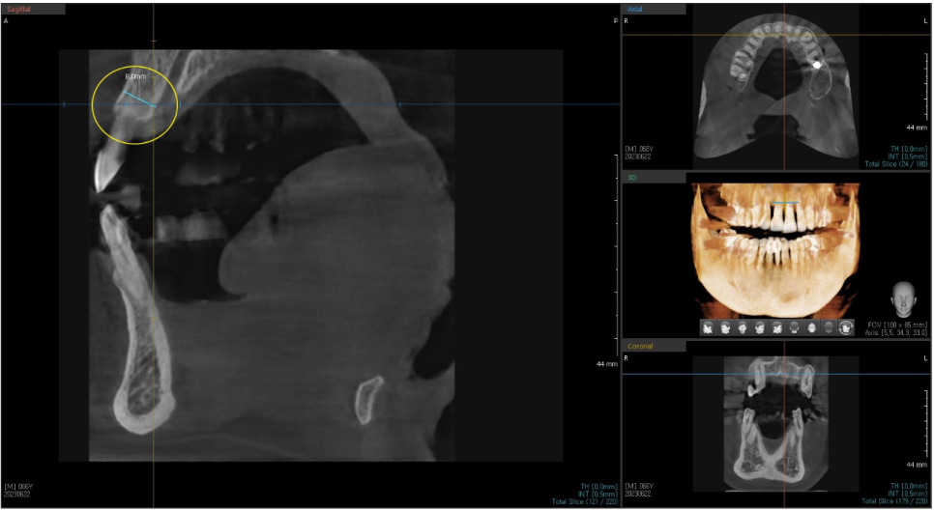This screenshot has height=510, width=934.
Task: Select the dark bottom-view head icon
Action: [829, 327]
